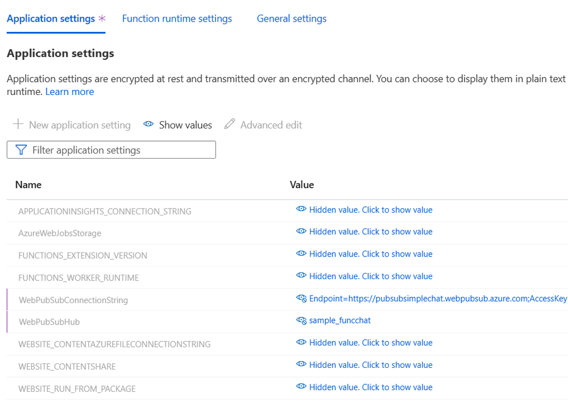Open the WebPubSubHub setting name
This screenshot has width=568, height=402.
49,322
